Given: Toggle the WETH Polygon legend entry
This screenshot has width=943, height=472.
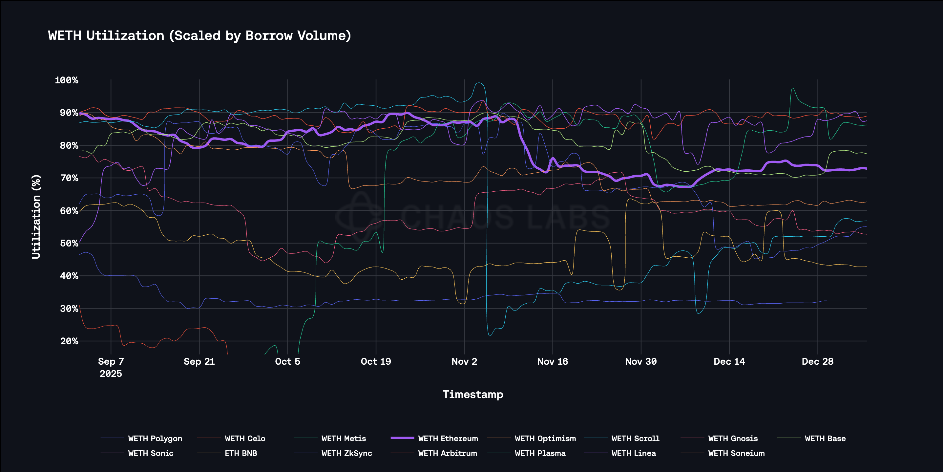Looking at the screenshot, I should (x=155, y=438).
